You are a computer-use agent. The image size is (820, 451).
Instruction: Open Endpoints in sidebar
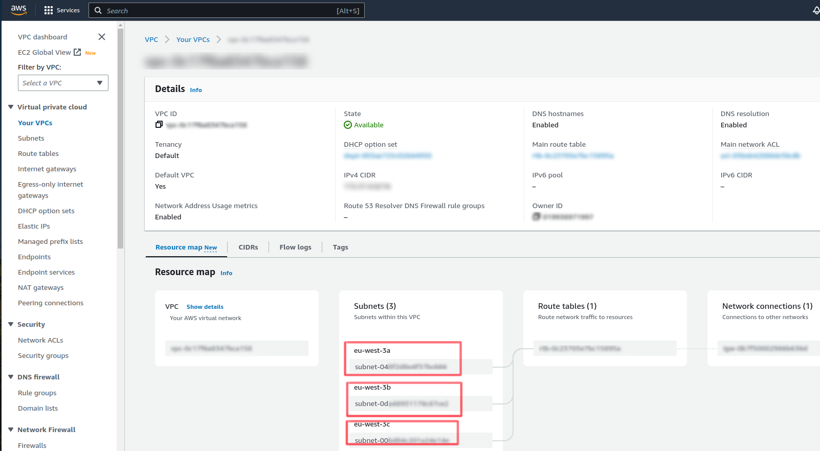tap(34, 257)
